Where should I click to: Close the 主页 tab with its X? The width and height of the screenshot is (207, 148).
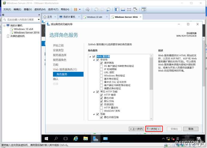55,17
